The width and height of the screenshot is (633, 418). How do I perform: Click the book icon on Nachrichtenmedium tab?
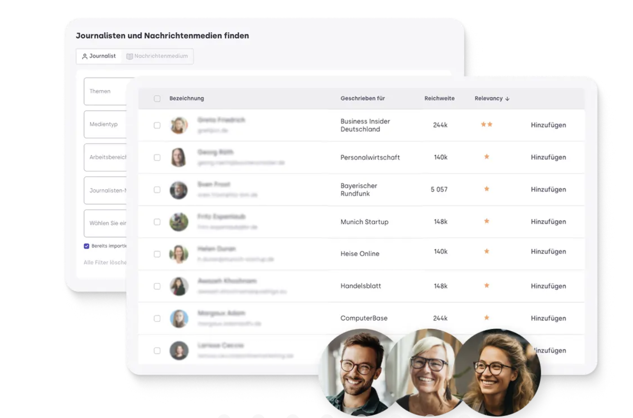click(129, 56)
